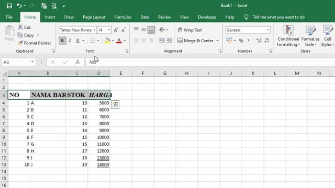This screenshot has width=335, height=188.
Task: Select cell containing 14000
Action: click(99, 165)
